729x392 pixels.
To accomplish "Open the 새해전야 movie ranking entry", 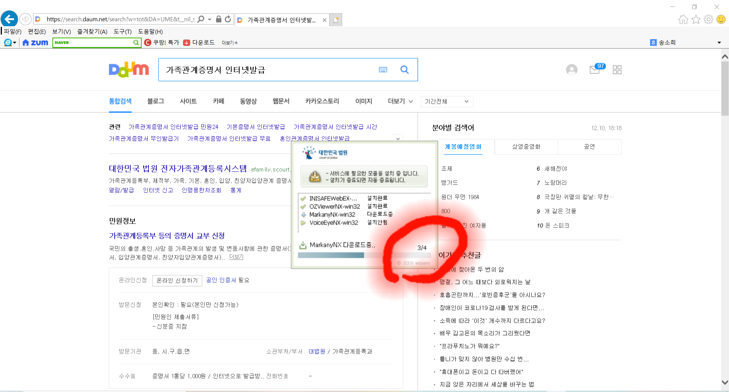I will point(556,168).
